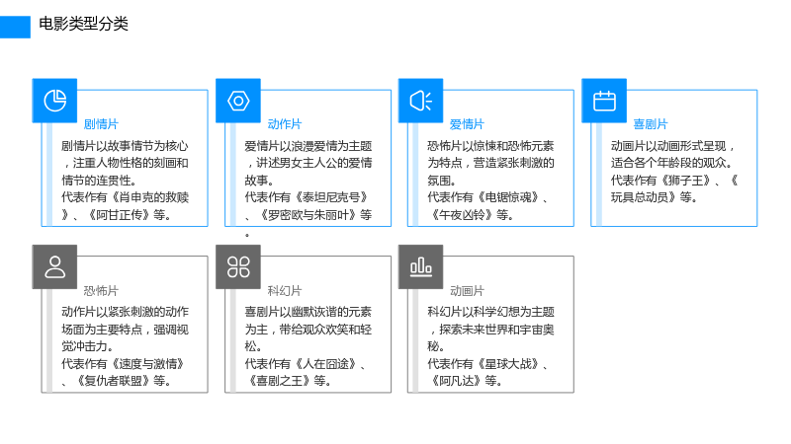Click the gray 动画片 heading
This screenshot has height=444, width=791.
[467, 290]
